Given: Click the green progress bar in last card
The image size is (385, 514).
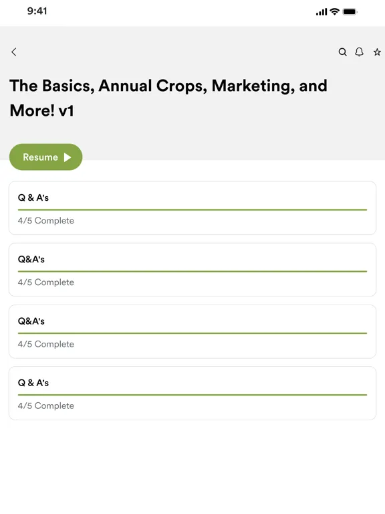Looking at the screenshot, I should pos(192,395).
